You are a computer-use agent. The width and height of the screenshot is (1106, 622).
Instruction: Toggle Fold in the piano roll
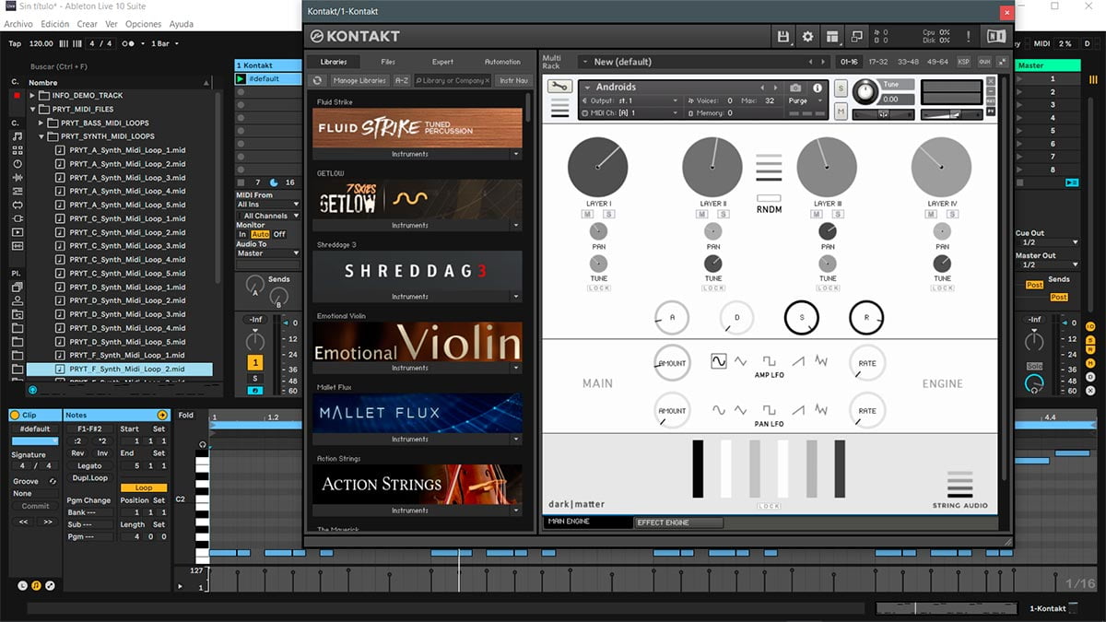click(x=186, y=416)
